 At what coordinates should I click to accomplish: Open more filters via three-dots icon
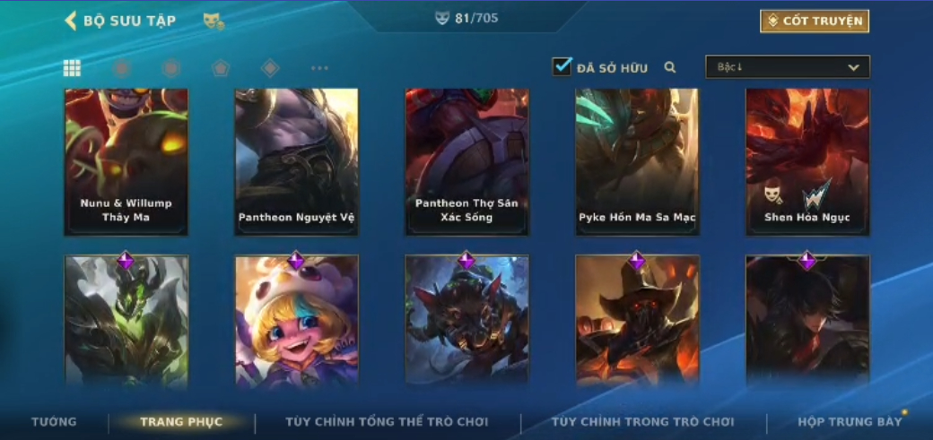click(319, 68)
